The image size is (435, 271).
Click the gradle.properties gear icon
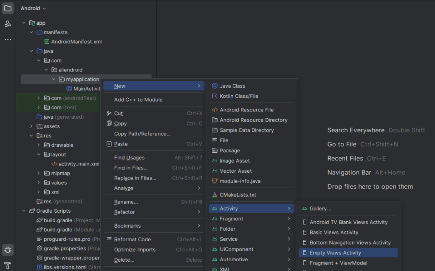40,248
